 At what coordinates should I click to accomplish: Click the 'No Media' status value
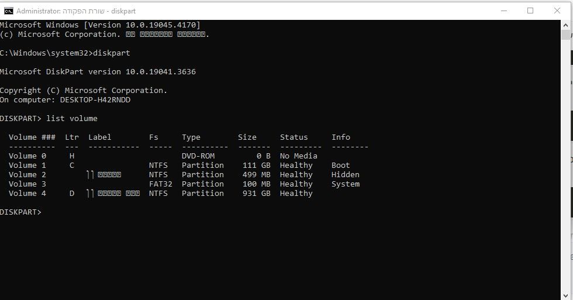[x=299, y=156]
